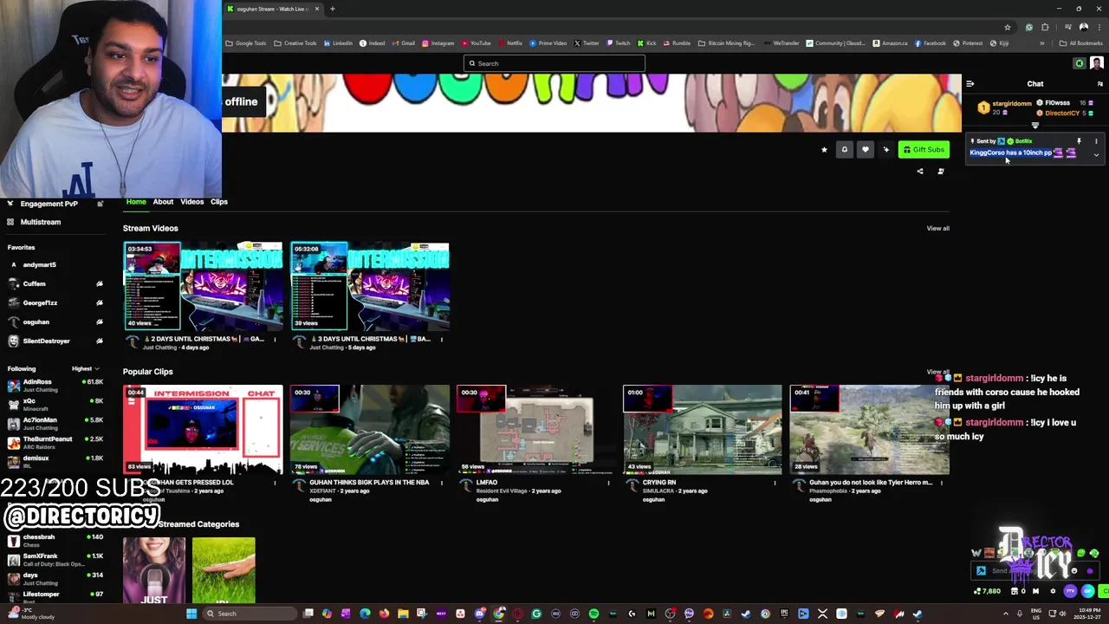
Task: Open a new browser tab
Action: 332,9
